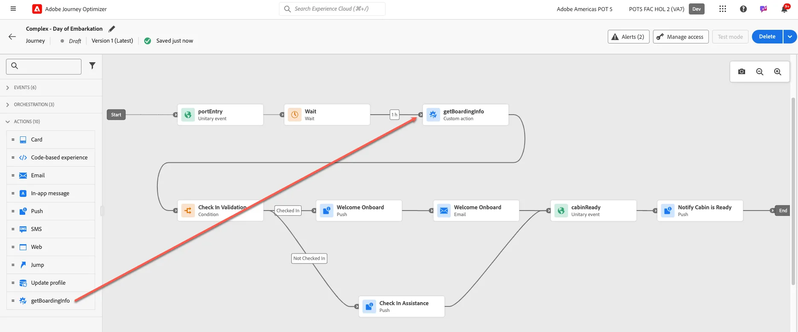
Task: Click the palette search input field
Action: [44, 66]
